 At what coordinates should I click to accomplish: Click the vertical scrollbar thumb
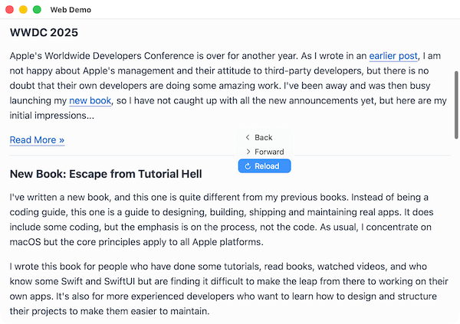click(456, 103)
